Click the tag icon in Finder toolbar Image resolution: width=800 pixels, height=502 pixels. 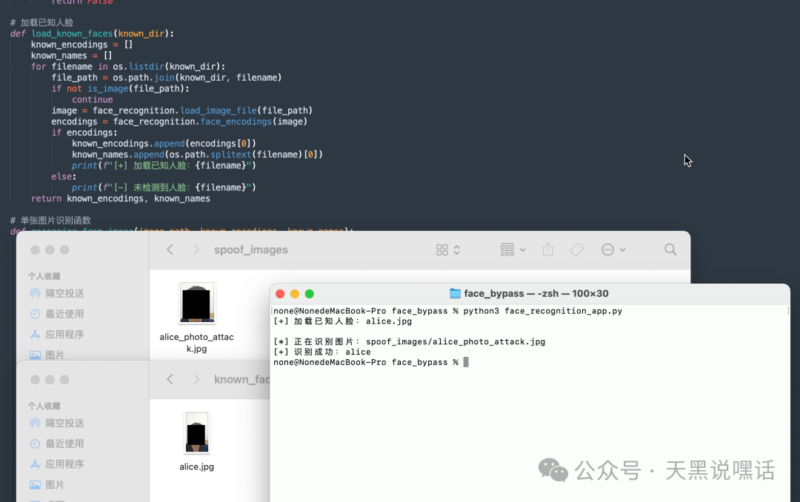(577, 250)
